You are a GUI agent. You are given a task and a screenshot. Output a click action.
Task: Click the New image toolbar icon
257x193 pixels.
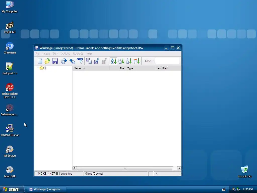[x=40, y=61]
